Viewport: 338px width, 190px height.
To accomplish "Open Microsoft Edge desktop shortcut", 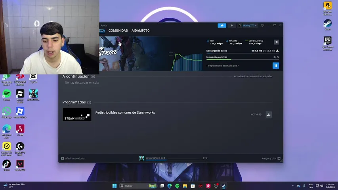I will click(x=7, y=131).
